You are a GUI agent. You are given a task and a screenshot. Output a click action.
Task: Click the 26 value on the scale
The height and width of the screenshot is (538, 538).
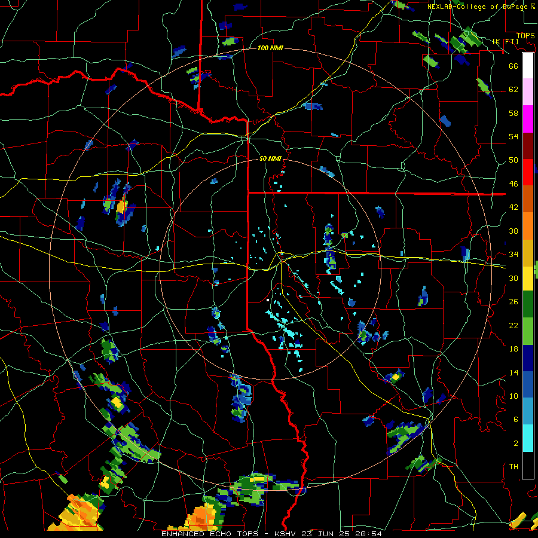point(513,302)
